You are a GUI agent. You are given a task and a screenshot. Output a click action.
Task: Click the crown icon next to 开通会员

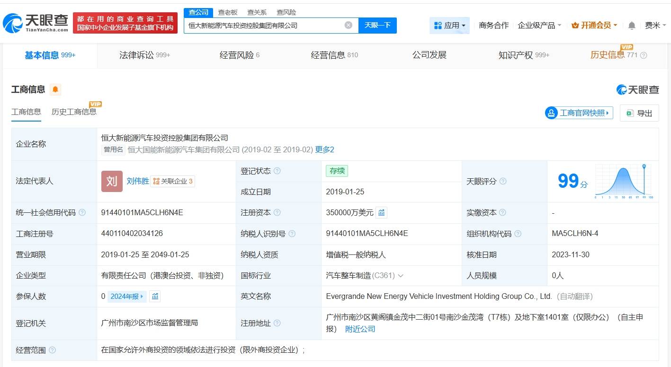pos(576,26)
